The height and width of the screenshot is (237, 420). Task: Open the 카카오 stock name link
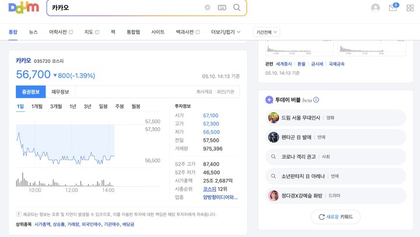23,61
